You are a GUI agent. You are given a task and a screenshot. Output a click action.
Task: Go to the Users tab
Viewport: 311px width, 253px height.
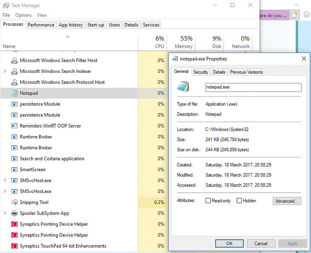coord(114,25)
